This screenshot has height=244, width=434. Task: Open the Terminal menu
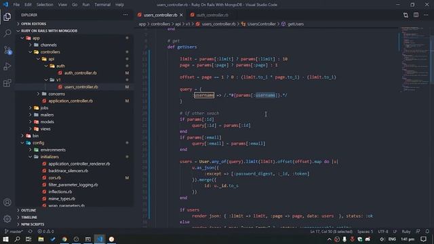pos(102,5)
